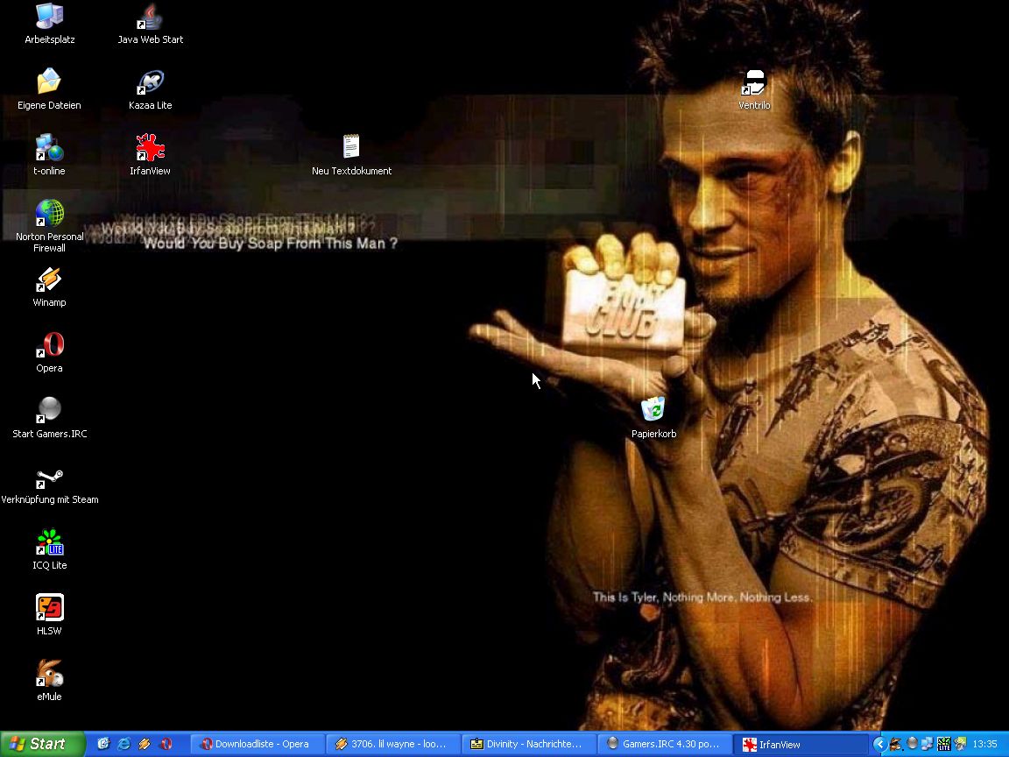This screenshot has width=1009, height=757.
Task: Open the Arbeitsplatz desktop icon
Action: pos(49,18)
